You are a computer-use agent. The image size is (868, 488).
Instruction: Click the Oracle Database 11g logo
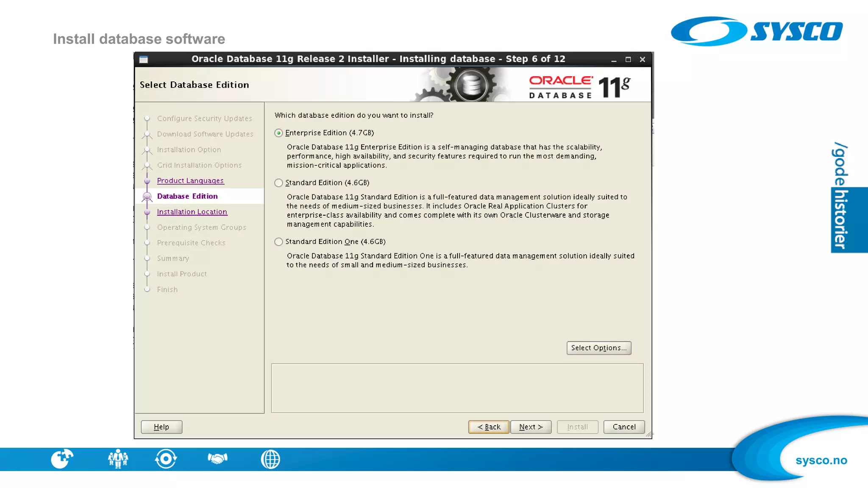pyautogui.click(x=580, y=87)
